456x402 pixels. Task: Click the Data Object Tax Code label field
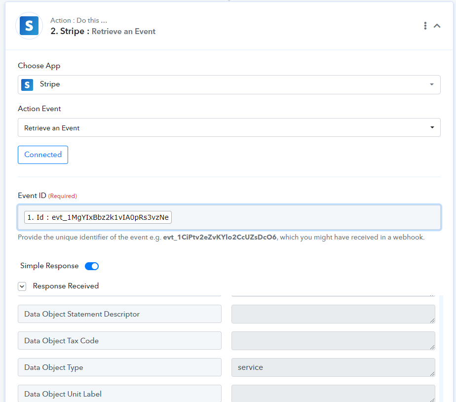coord(119,341)
